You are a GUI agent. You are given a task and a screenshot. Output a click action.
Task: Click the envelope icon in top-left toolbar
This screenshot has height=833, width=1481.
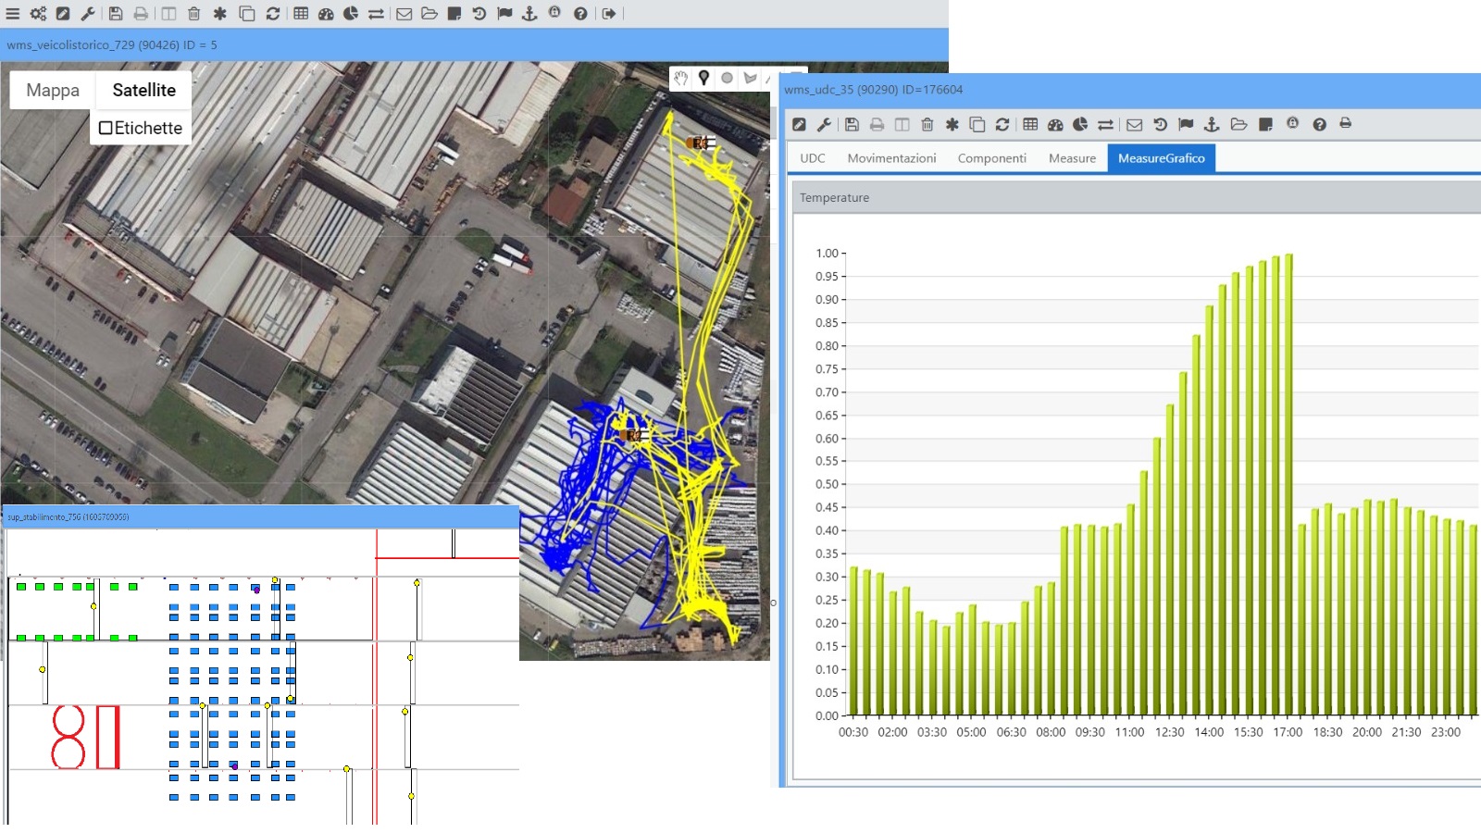point(404,14)
